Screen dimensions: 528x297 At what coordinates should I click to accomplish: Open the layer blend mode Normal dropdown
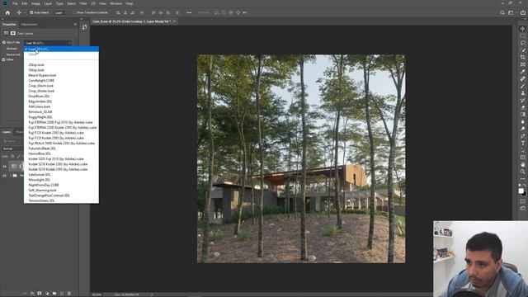[12, 148]
